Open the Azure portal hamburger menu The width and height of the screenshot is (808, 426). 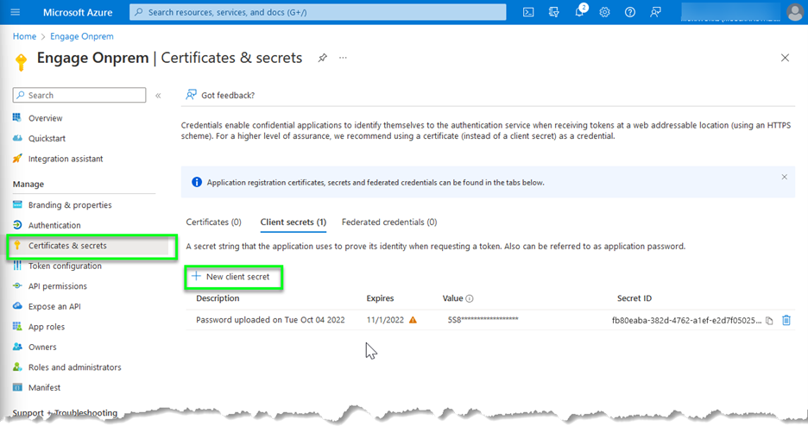[16, 12]
